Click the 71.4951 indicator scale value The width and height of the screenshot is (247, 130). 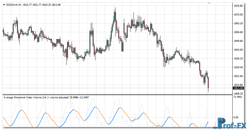238,97
